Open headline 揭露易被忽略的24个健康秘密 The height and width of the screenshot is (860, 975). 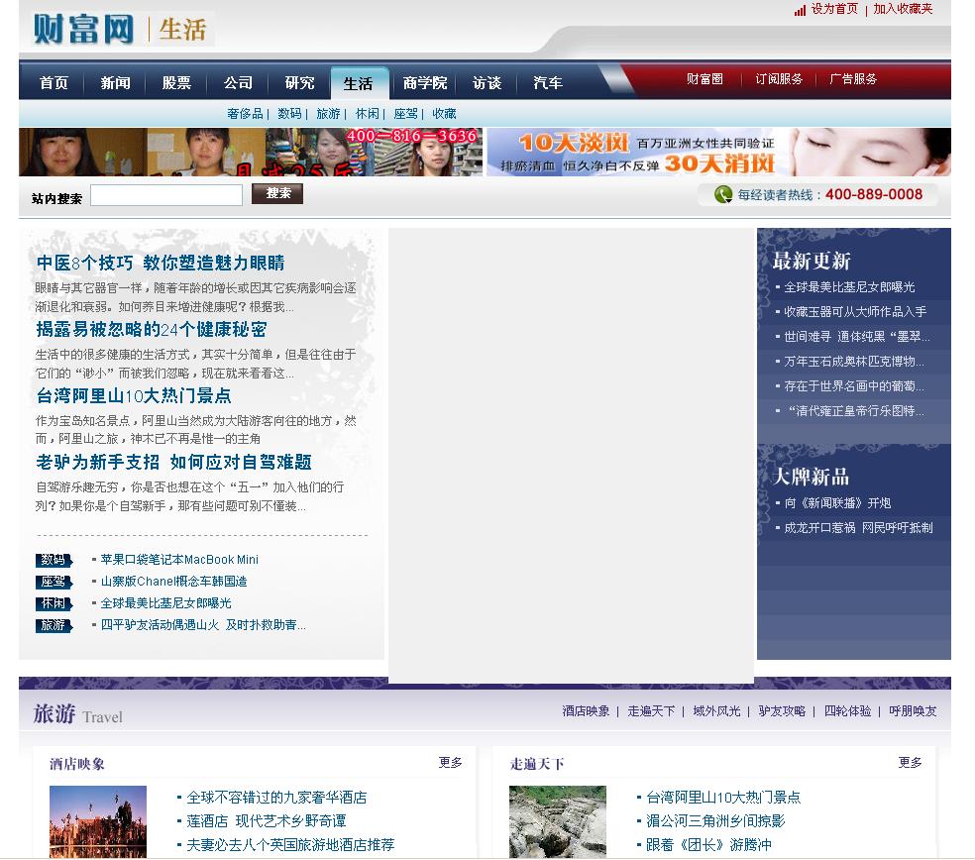151,330
